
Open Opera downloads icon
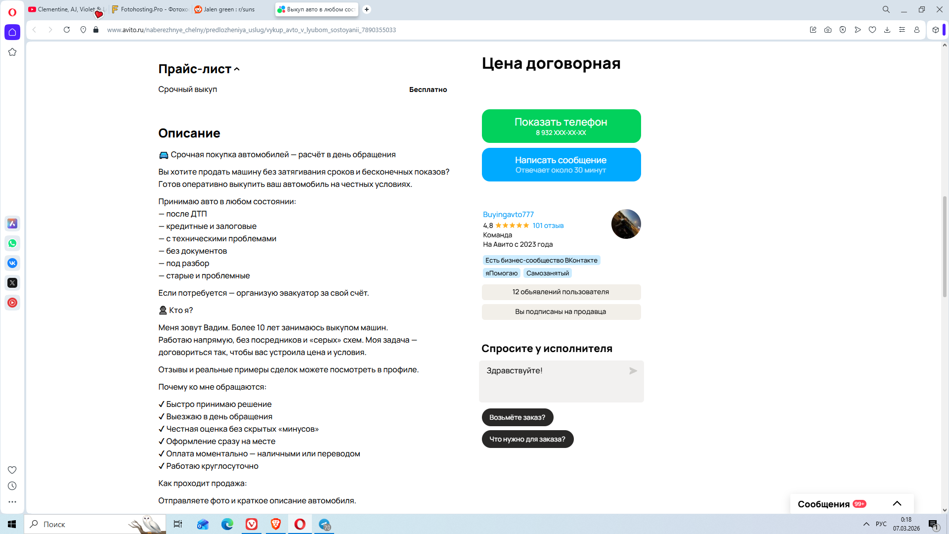[887, 30]
